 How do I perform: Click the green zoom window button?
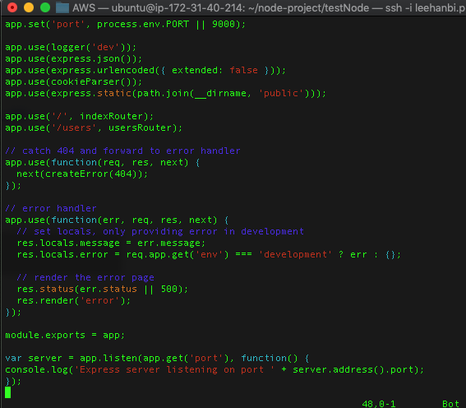(45, 7)
